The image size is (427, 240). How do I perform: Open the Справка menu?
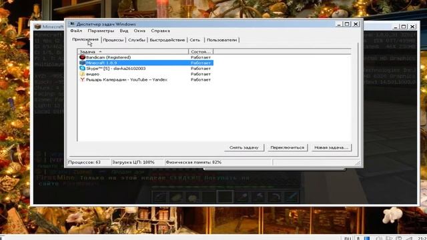pos(160,31)
